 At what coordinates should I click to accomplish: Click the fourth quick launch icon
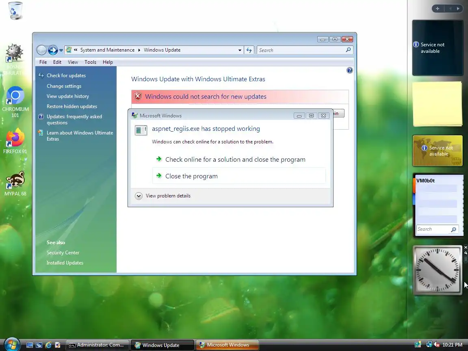[x=57, y=345]
